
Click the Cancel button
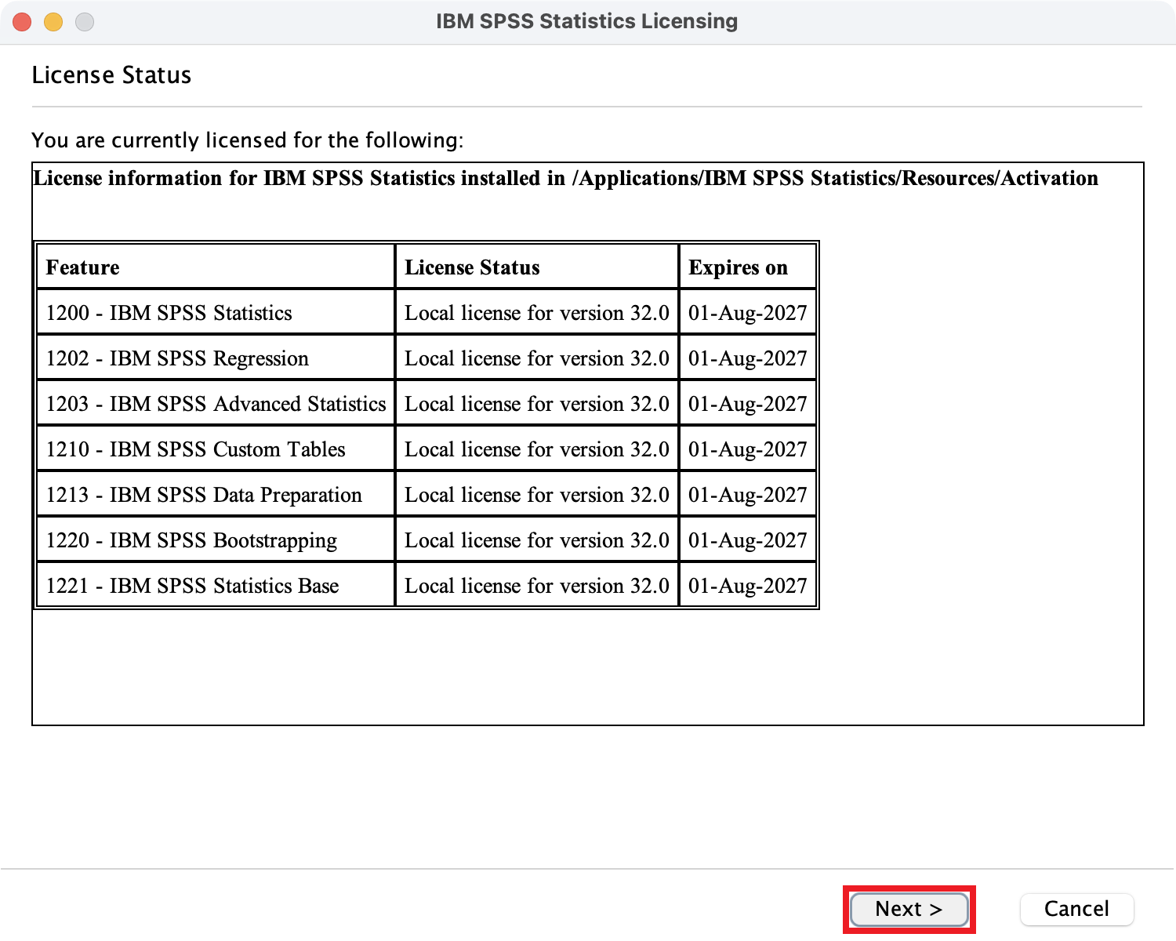1076,910
